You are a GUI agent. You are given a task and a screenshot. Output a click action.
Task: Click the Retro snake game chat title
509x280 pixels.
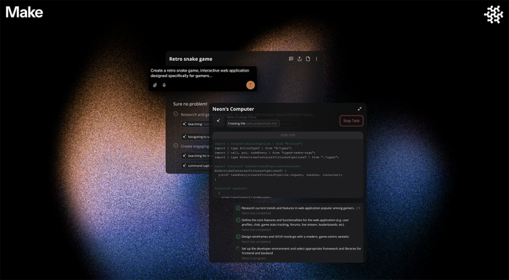(191, 60)
